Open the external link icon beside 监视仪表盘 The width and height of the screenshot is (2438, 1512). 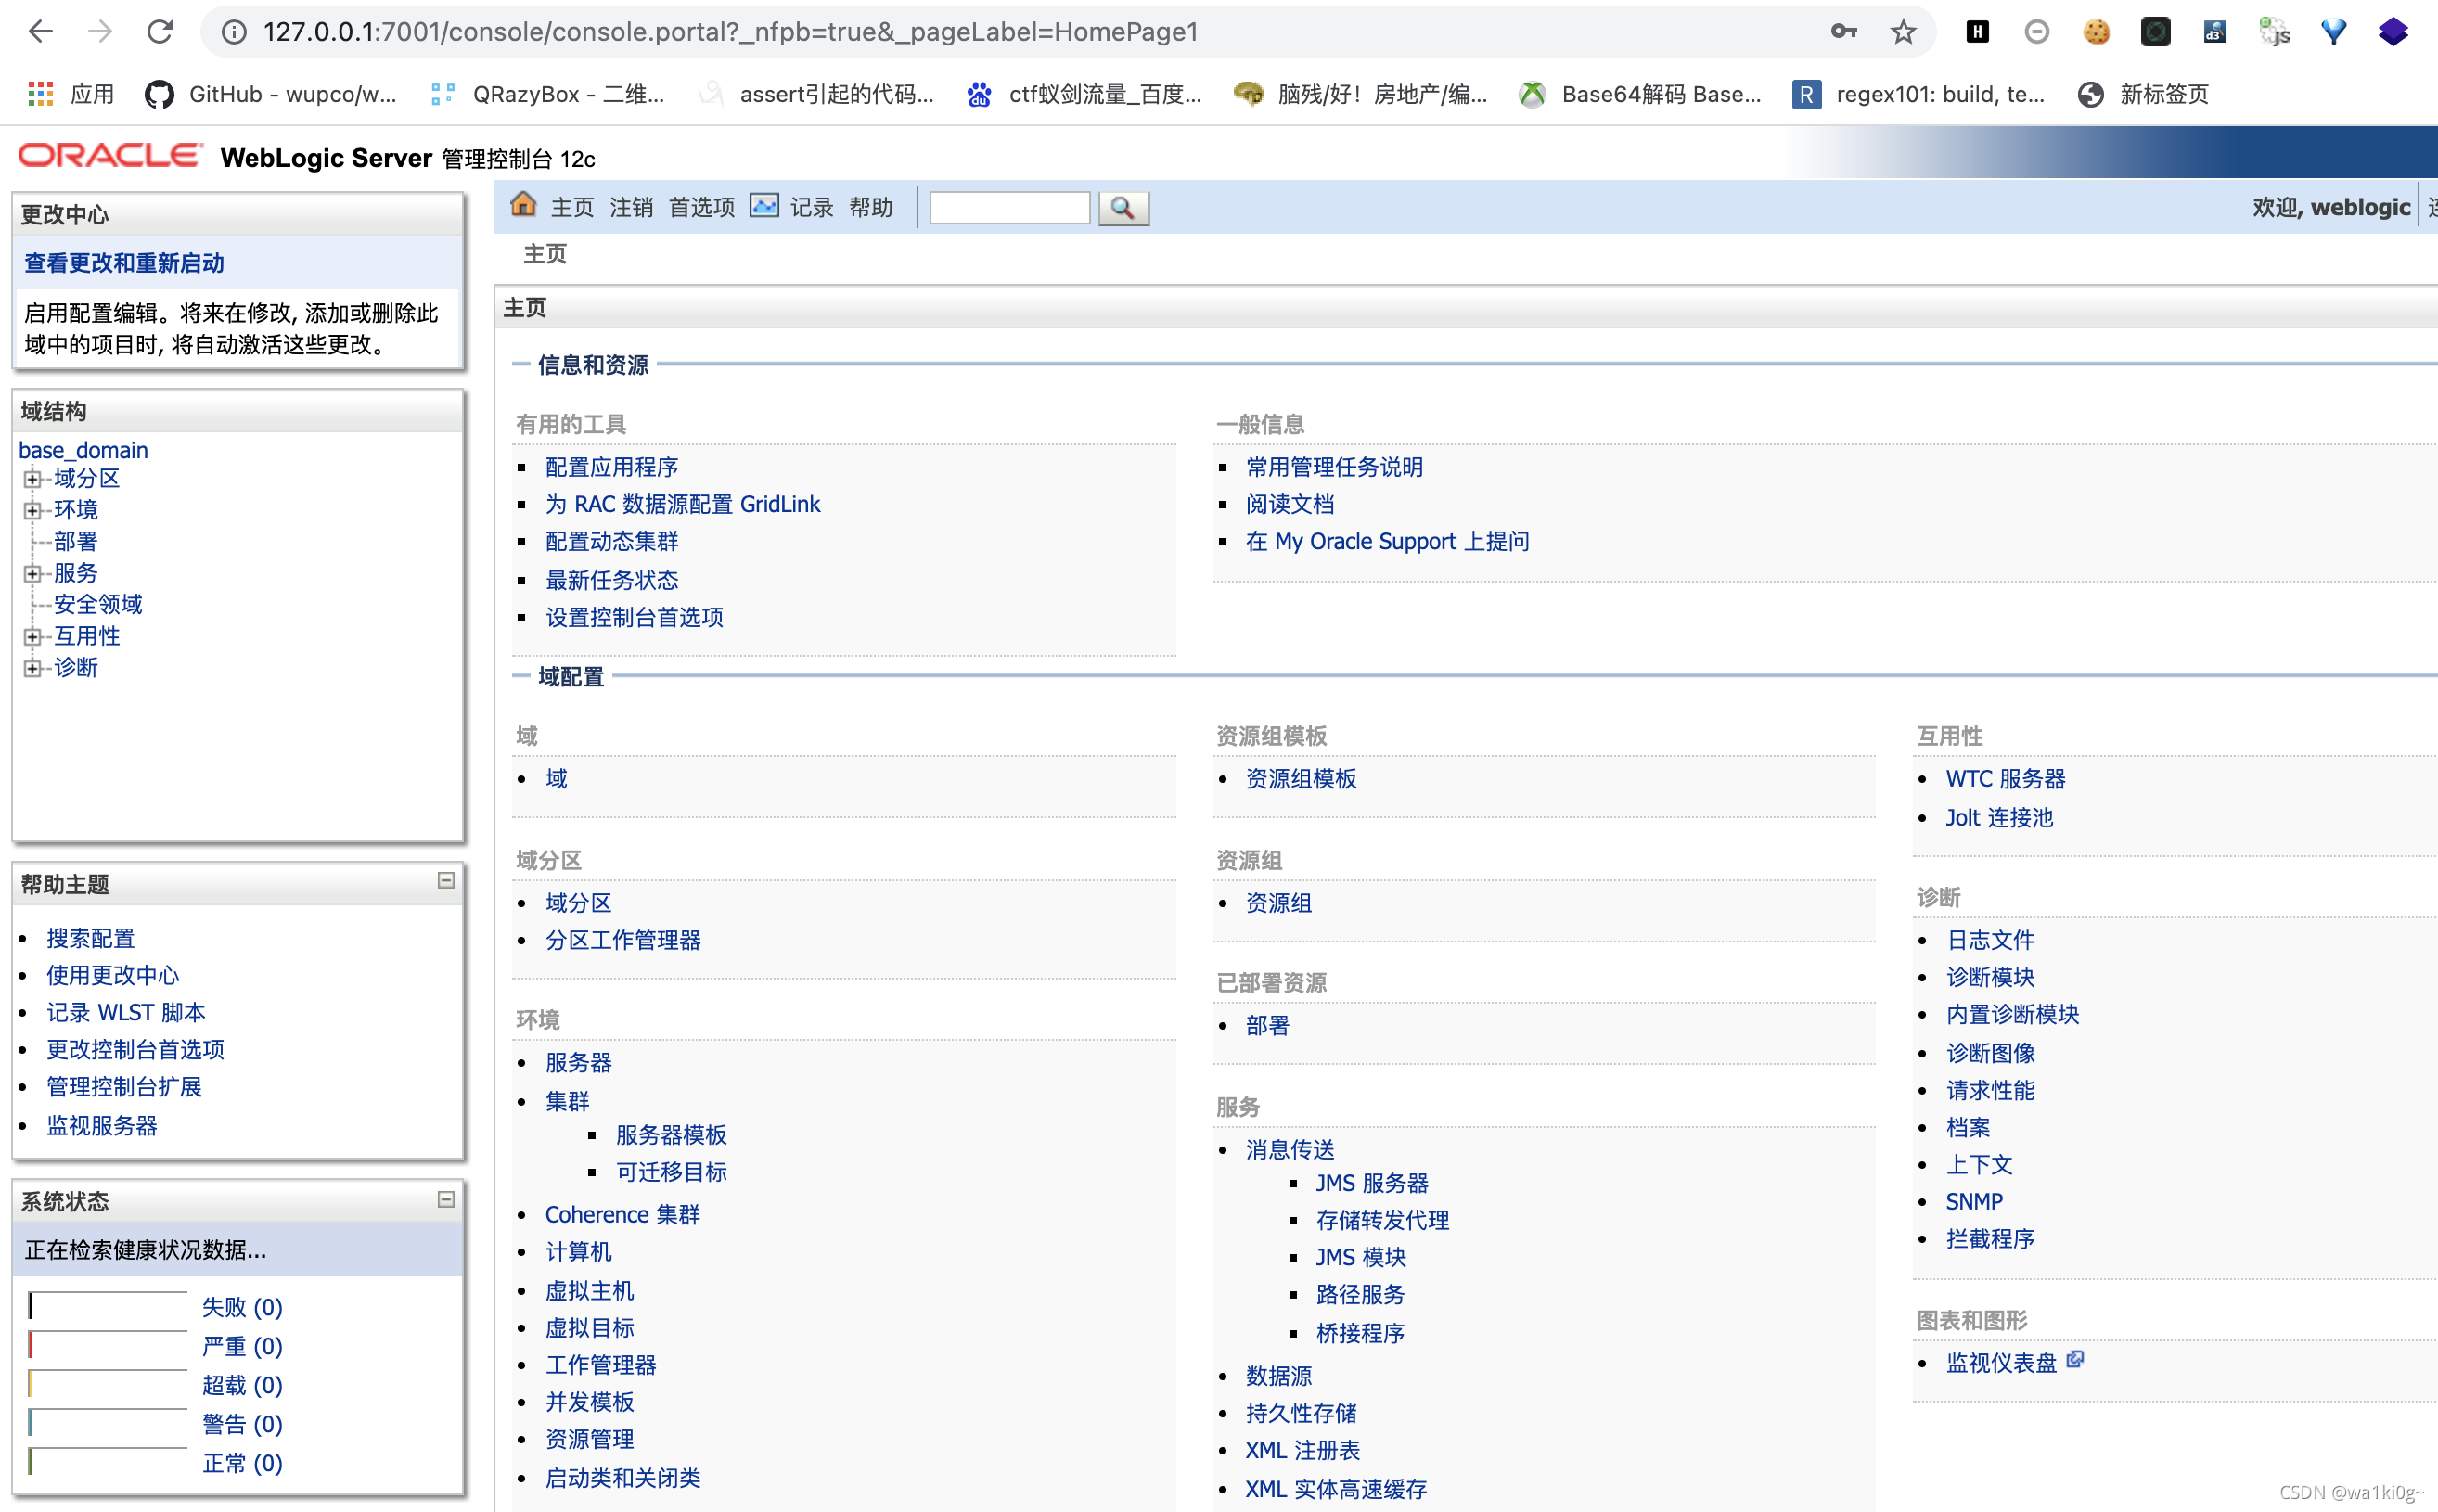click(x=2075, y=1359)
